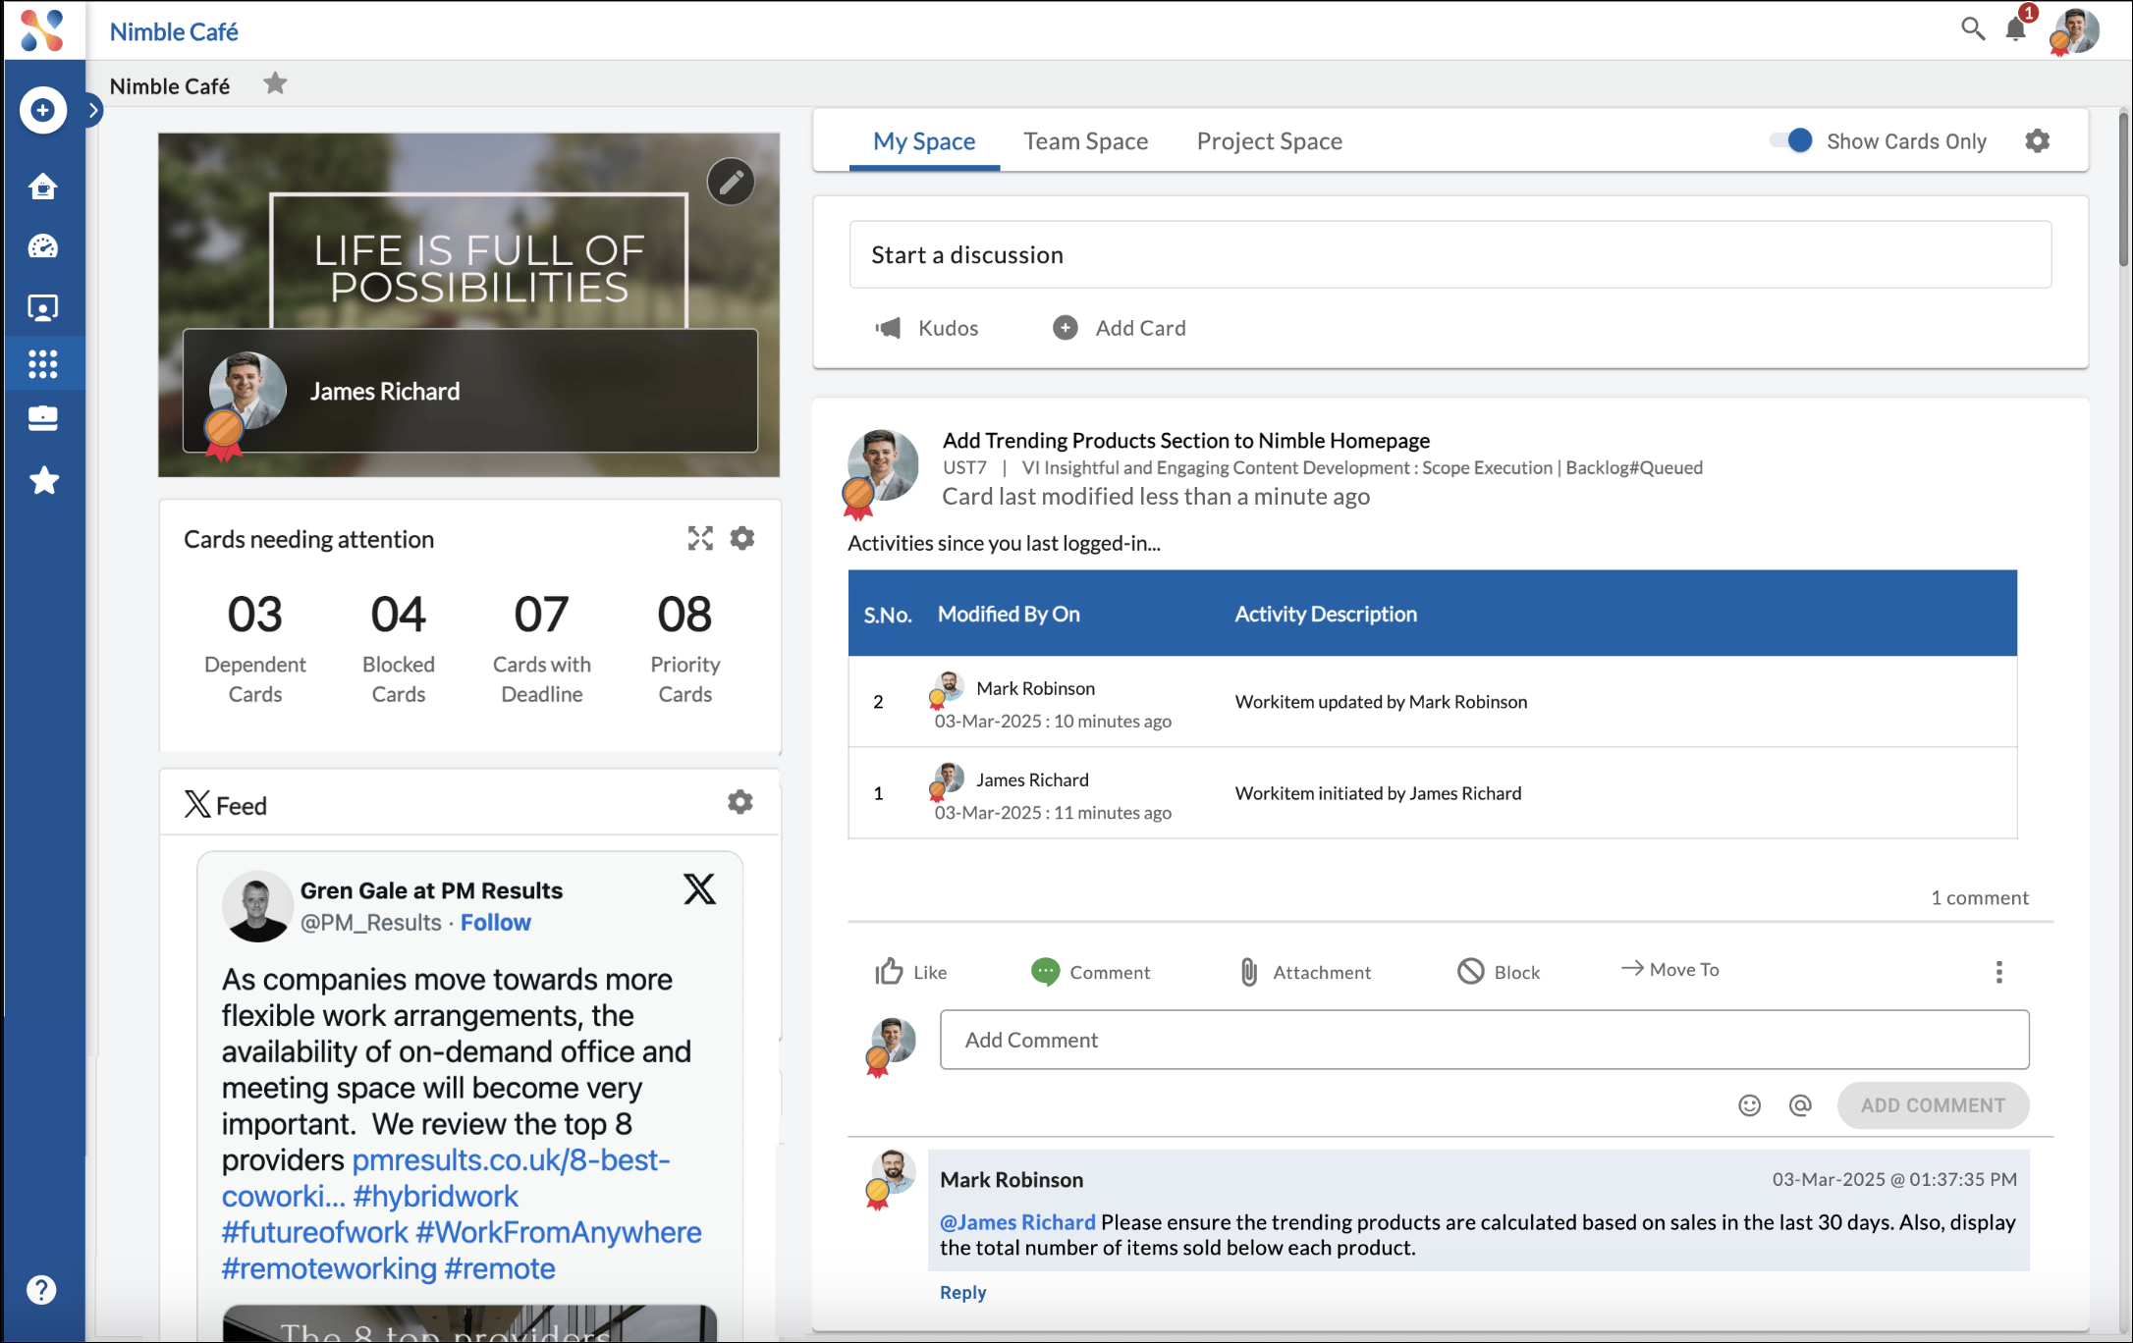
Task: Toggle favorite star next to Nimble Café
Action: 275,84
